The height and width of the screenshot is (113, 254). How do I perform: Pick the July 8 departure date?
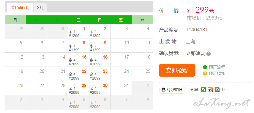pyautogui.click(x=79, y=46)
